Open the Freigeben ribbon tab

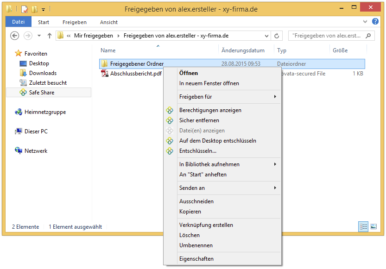click(x=74, y=22)
